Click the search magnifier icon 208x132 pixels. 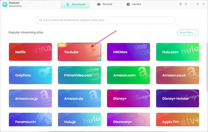[41, 20]
